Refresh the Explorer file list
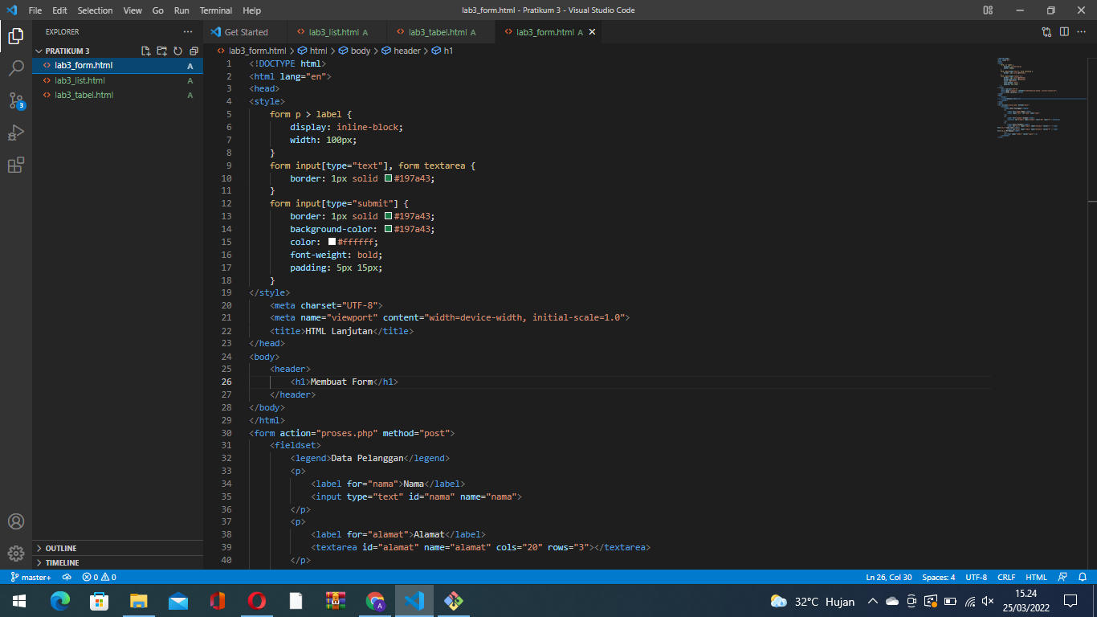 tap(177, 51)
